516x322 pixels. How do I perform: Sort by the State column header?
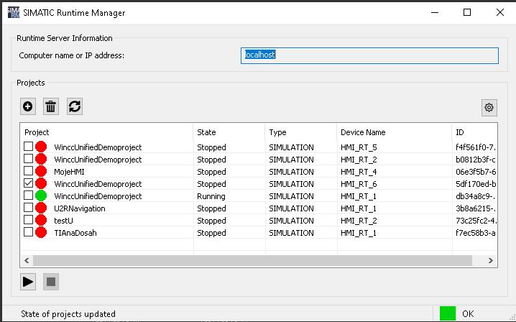229,132
